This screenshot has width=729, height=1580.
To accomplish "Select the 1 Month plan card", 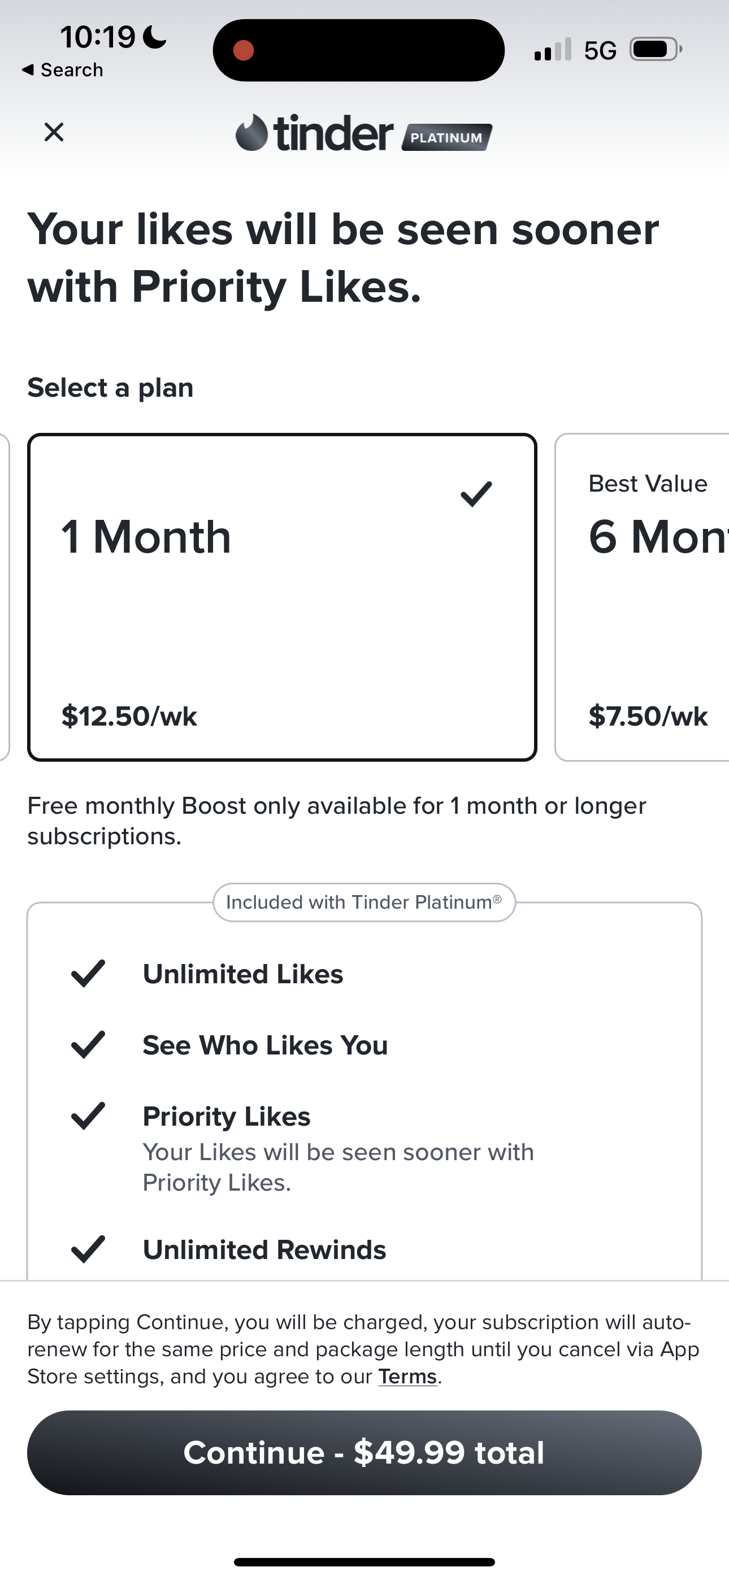I will tap(281, 597).
